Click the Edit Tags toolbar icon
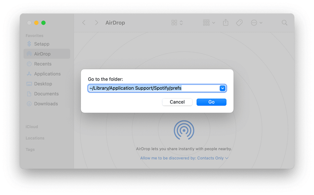Screen dimensions: 314x195 click(239, 23)
